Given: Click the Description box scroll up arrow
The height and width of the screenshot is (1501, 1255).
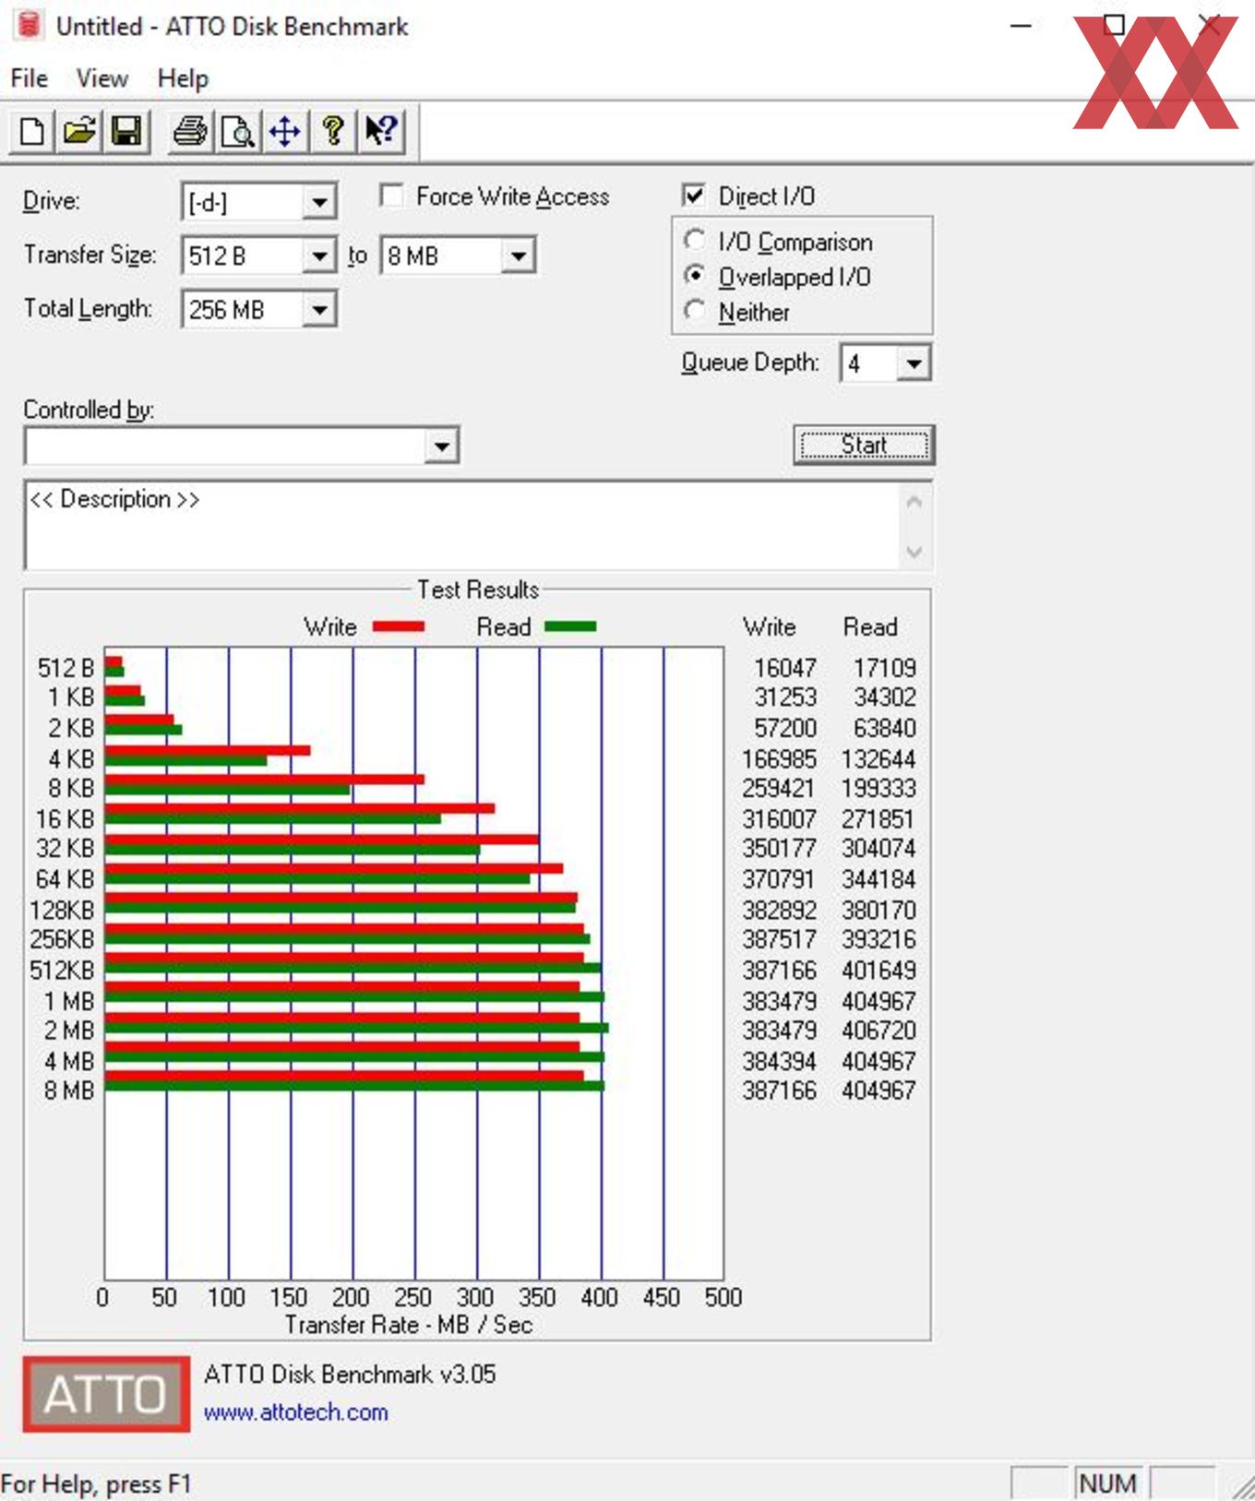Looking at the screenshot, I should click(x=914, y=502).
